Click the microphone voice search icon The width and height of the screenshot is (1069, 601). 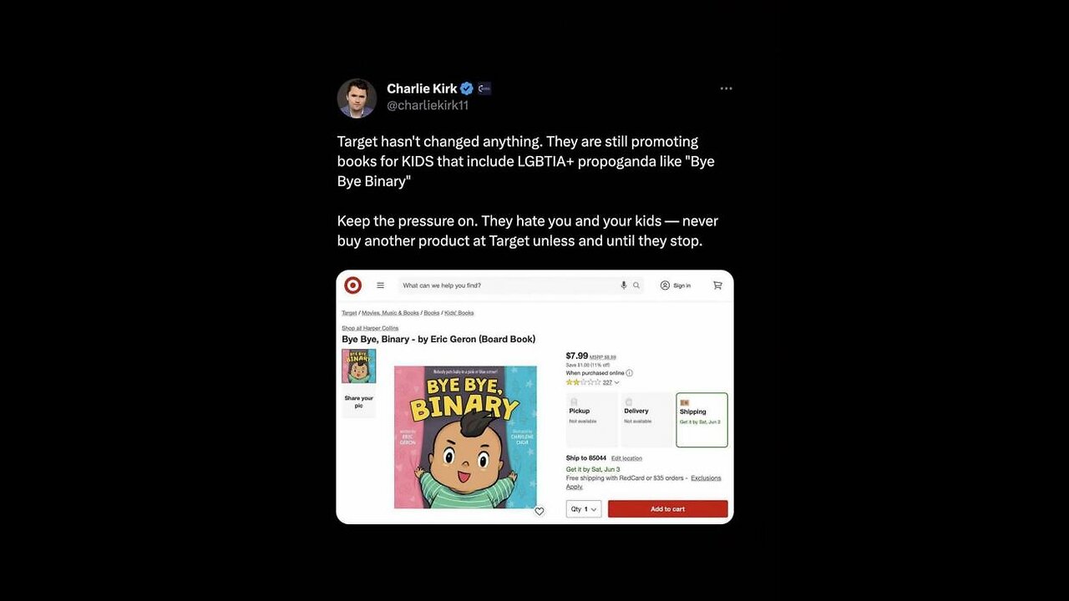[x=623, y=285]
